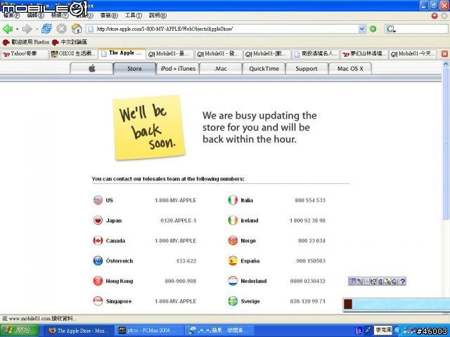Click the help question mark in floating toolbar

click(x=402, y=282)
